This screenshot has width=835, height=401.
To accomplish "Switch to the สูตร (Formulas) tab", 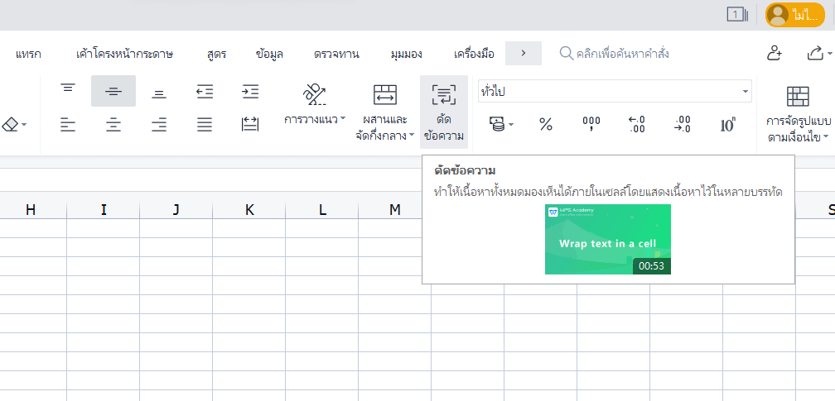I will pyautogui.click(x=216, y=54).
